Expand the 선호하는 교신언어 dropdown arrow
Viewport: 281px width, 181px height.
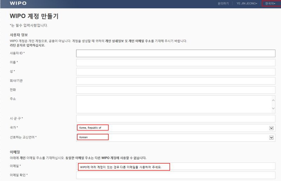tap(271, 137)
